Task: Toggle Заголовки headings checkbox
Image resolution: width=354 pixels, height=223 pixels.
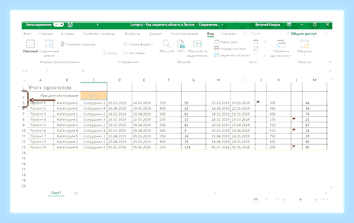Action: (x=125, y=53)
